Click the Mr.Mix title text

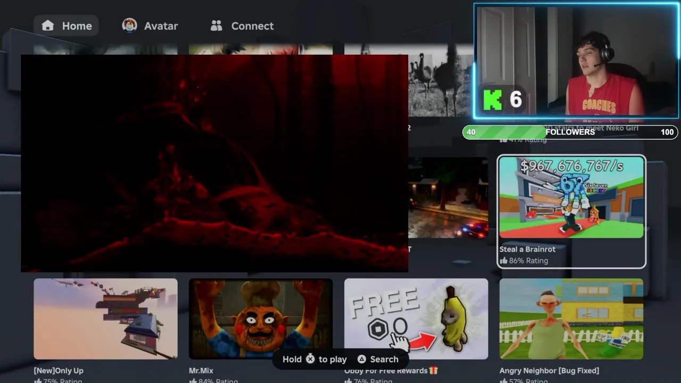pos(201,370)
